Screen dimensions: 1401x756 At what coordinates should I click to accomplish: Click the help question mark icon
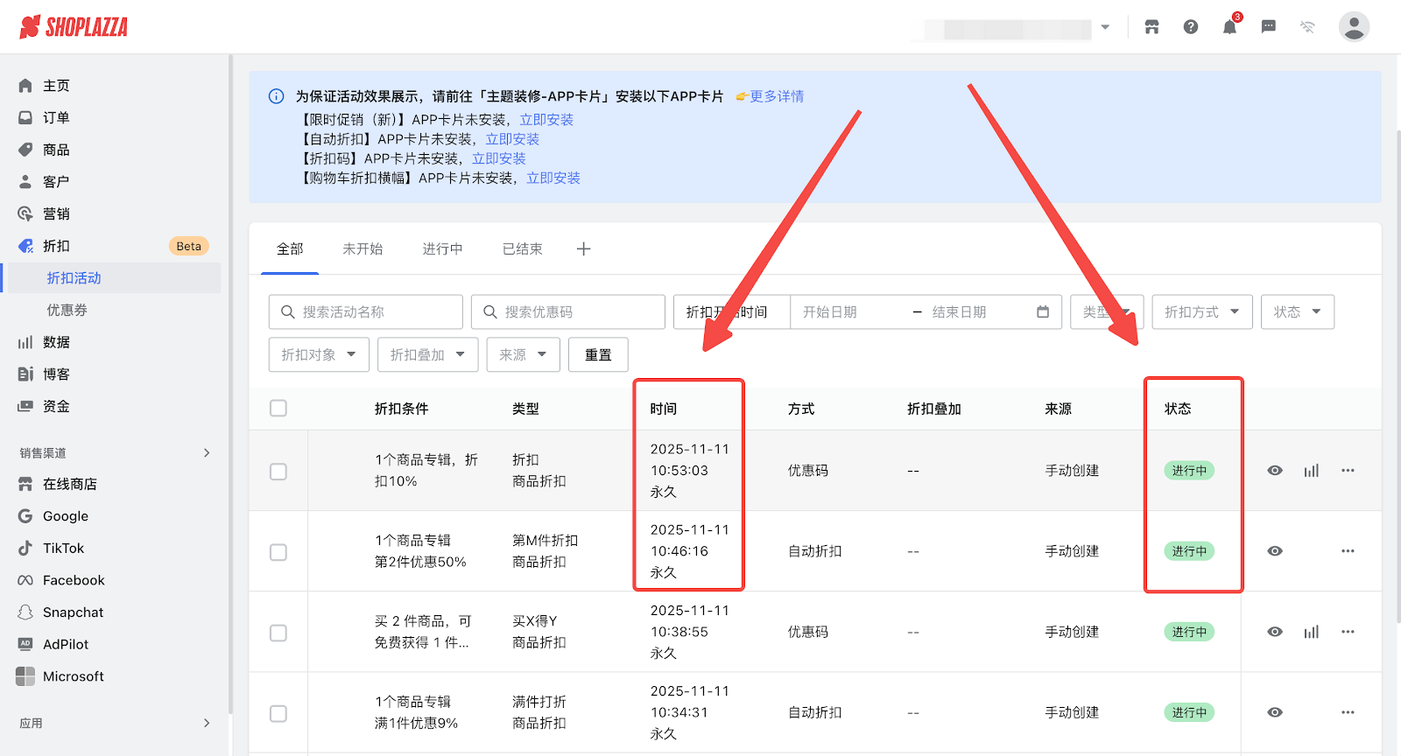(1191, 27)
